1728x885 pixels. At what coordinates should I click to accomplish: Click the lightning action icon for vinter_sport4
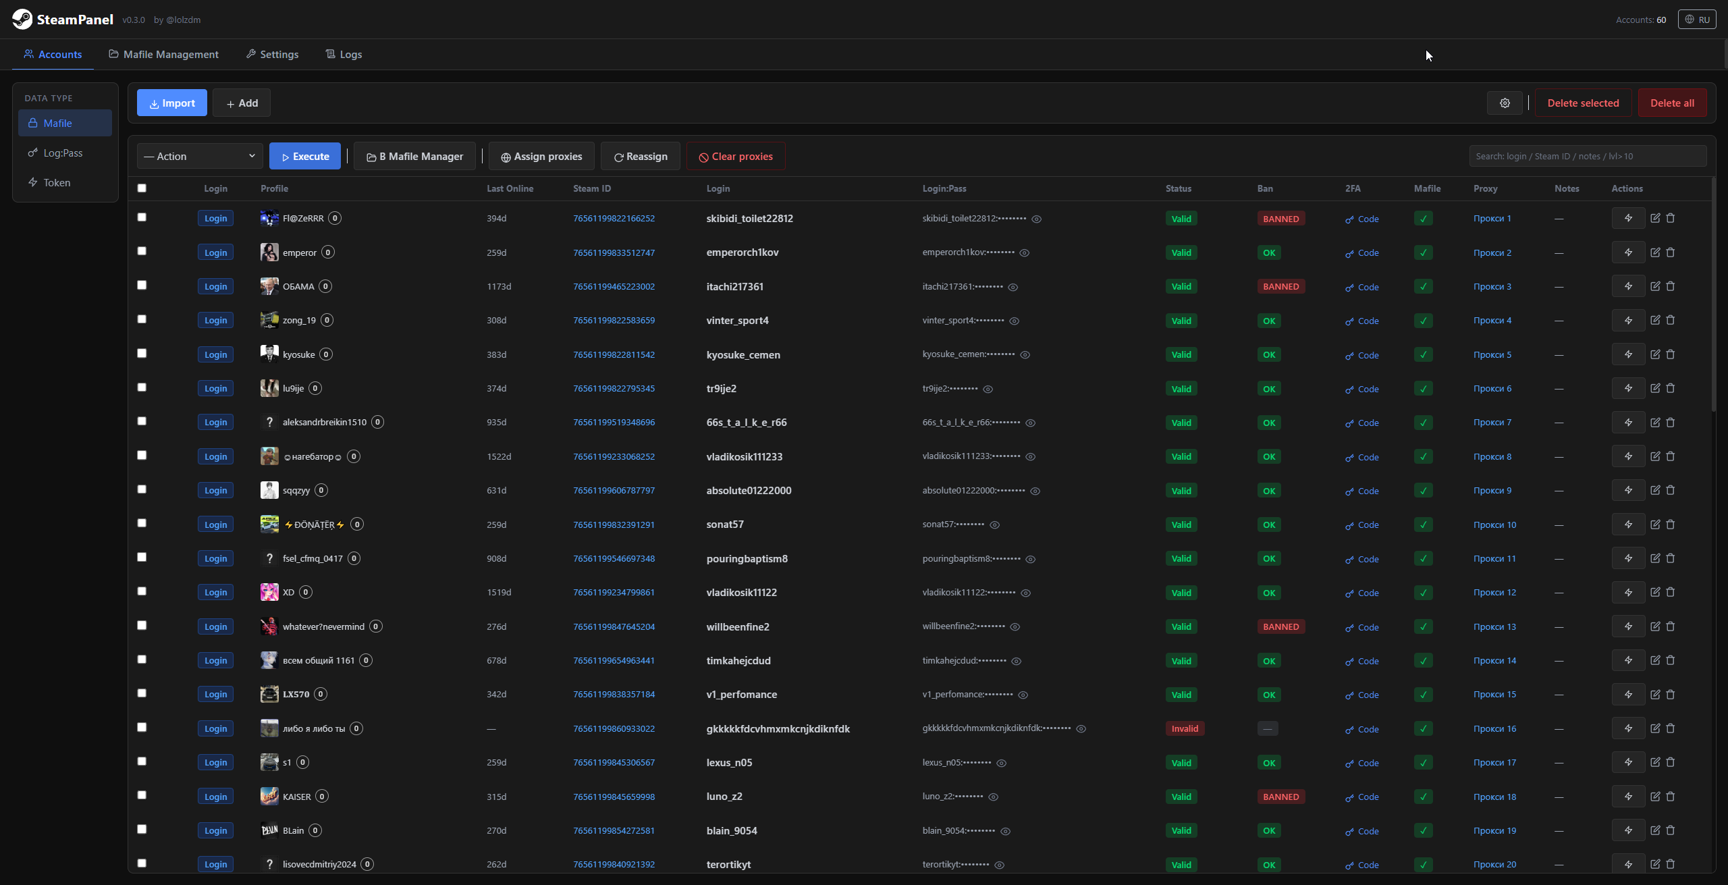(1628, 320)
